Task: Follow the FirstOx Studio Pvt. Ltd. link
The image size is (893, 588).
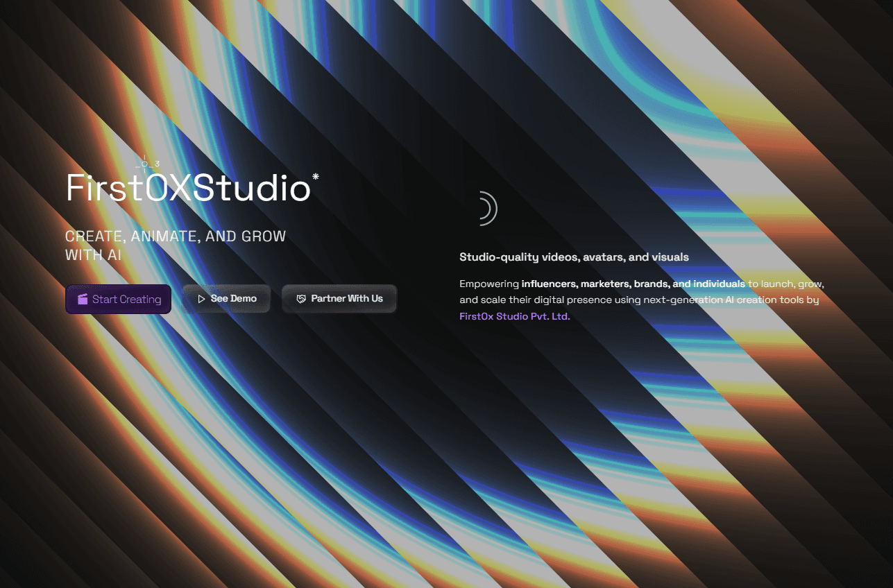Action: coord(515,316)
